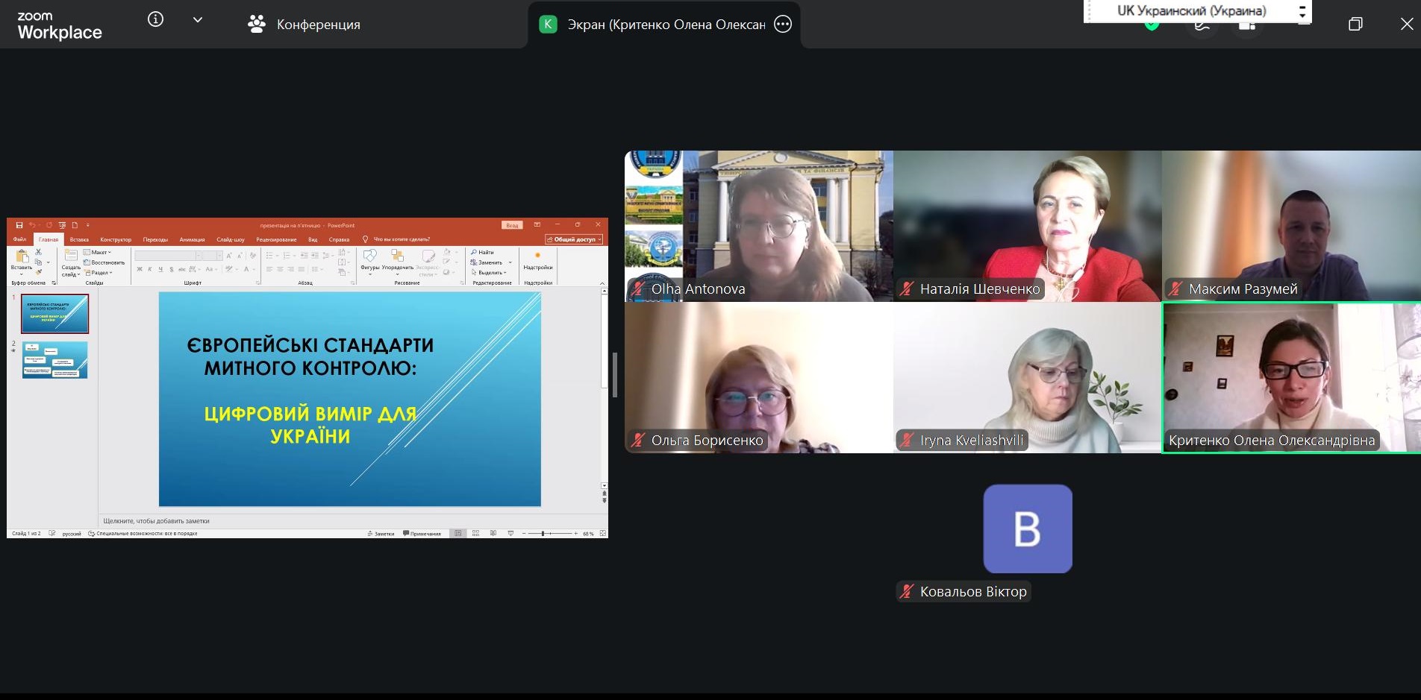The width and height of the screenshot is (1421, 700).
Task: Click the UK Украинский language bar
Action: click(1191, 11)
